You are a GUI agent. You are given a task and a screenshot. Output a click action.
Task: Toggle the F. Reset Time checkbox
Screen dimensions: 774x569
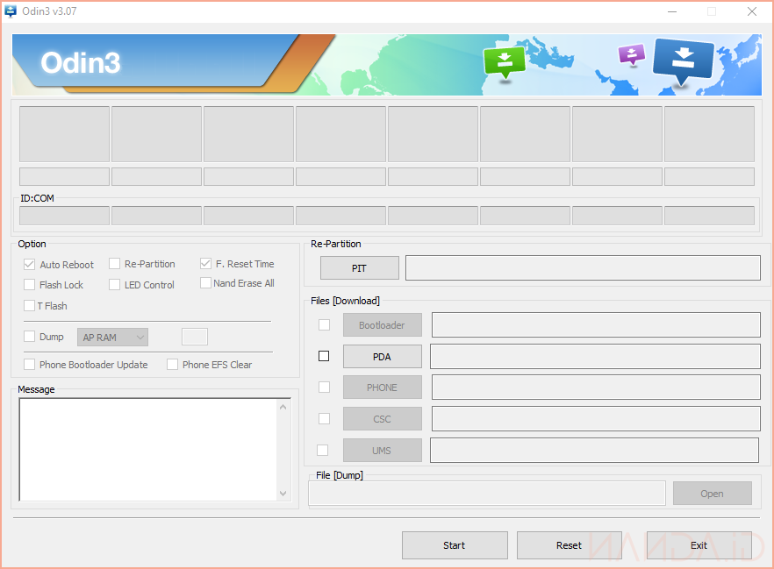205,264
